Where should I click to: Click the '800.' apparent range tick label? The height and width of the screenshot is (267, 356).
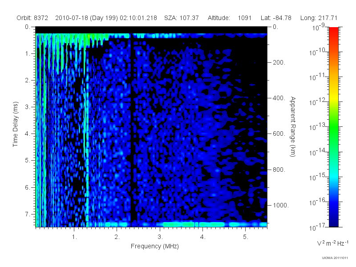[x=279, y=170]
